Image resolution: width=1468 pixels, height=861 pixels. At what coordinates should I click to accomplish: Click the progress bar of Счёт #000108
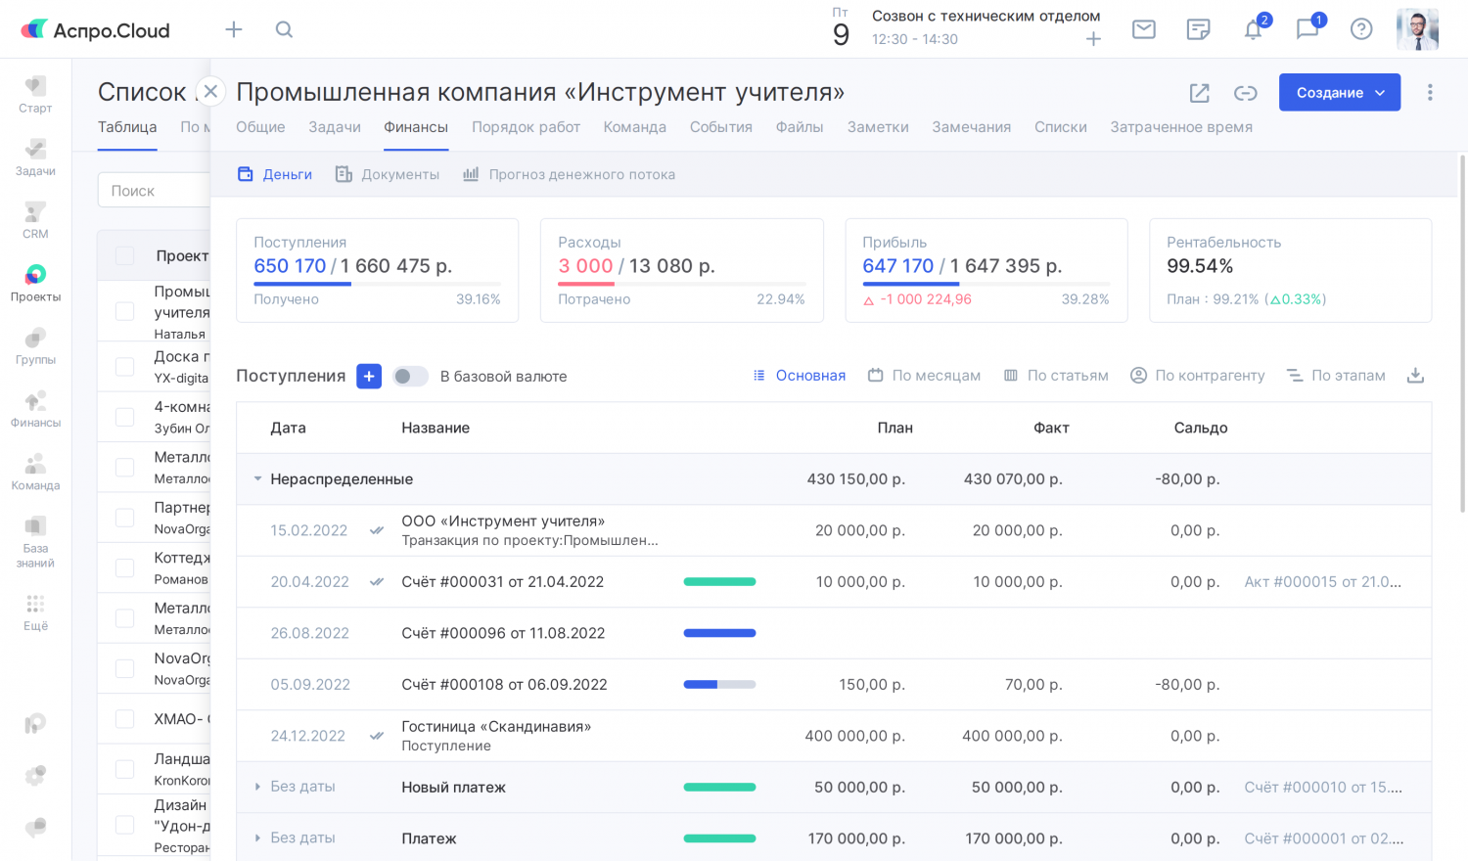pyautogui.click(x=719, y=685)
